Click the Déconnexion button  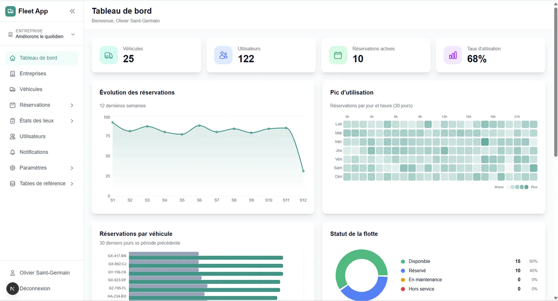click(x=35, y=288)
